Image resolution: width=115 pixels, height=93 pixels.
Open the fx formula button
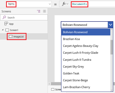tap(64, 4)
